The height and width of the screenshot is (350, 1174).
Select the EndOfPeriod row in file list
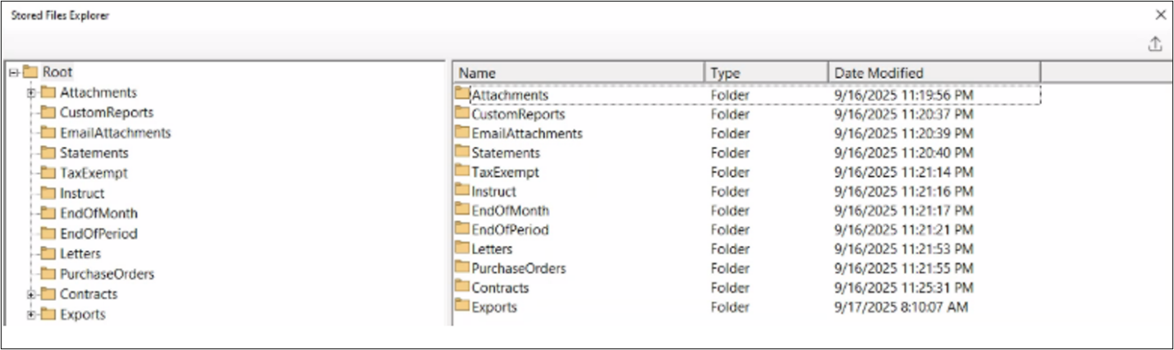[510, 230]
